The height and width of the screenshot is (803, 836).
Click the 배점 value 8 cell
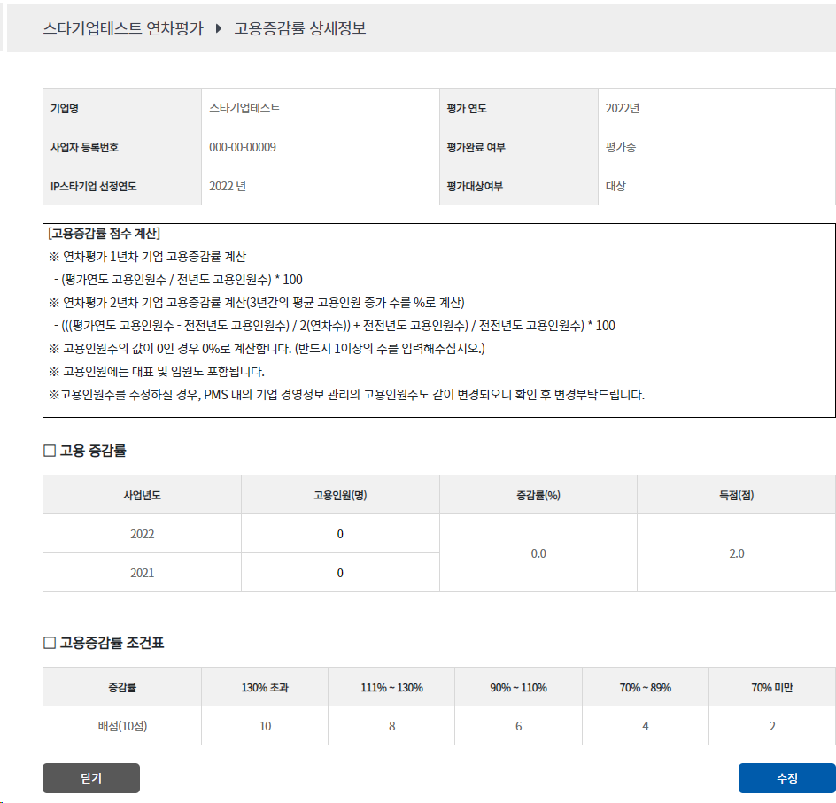pyautogui.click(x=391, y=726)
